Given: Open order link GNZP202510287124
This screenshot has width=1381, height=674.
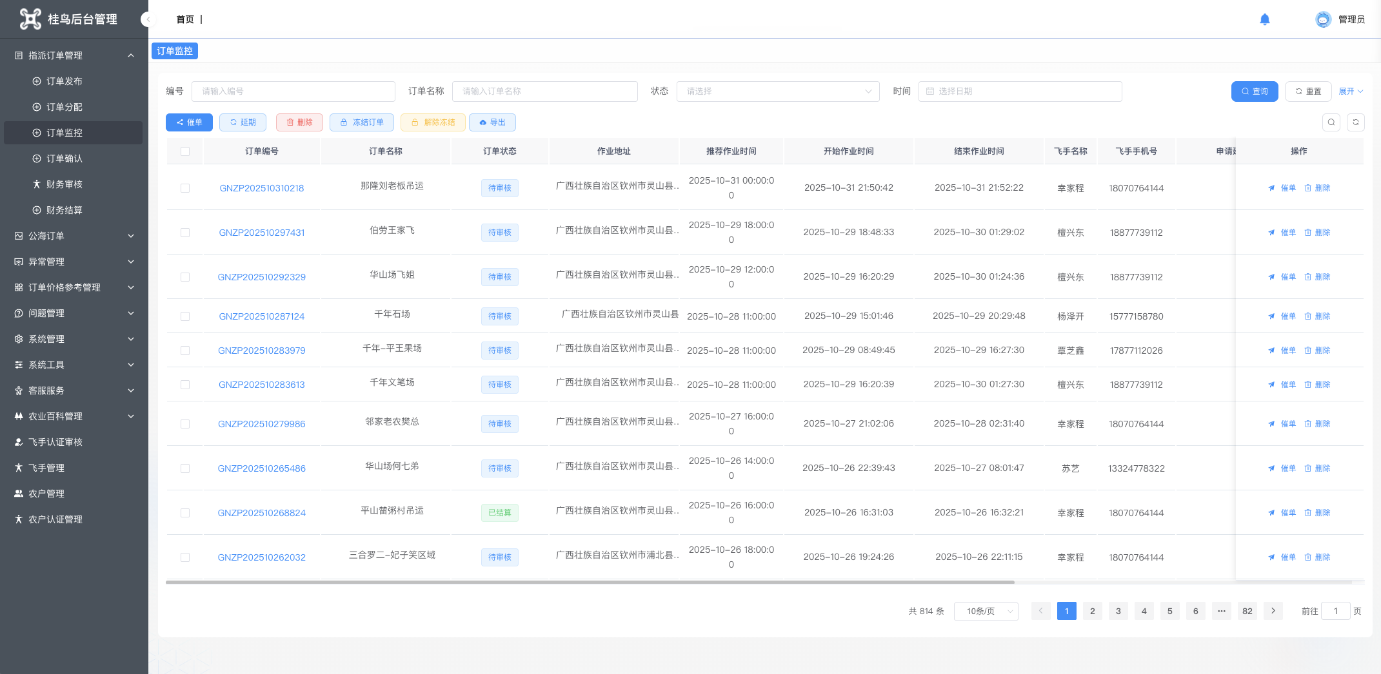Looking at the screenshot, I should 261,316.
